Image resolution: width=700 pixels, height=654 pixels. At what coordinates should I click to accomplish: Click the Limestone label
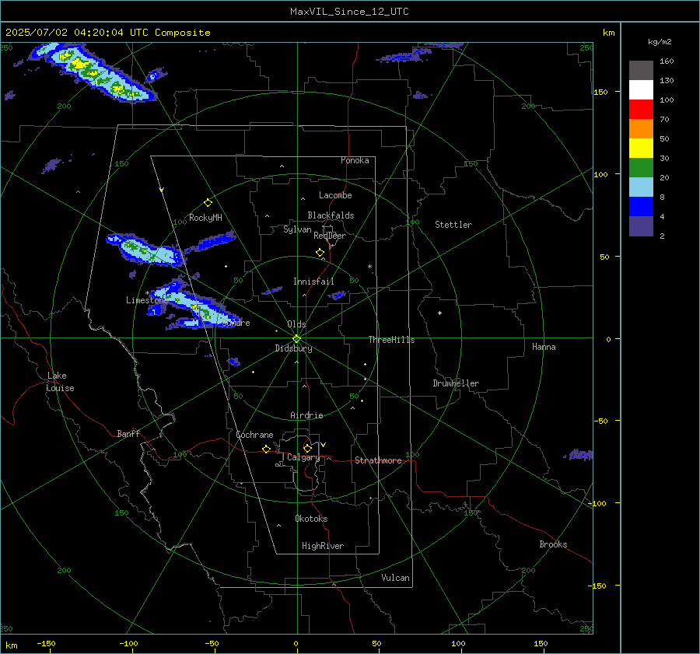(x=147, y=300)
